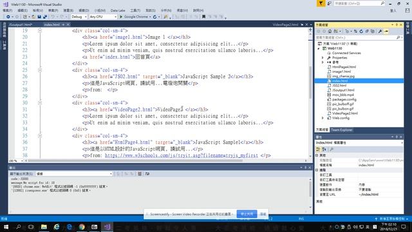412x232 pixels.
Task: Click the Sync with Active Document icon
Action: [x=355, y=32]
